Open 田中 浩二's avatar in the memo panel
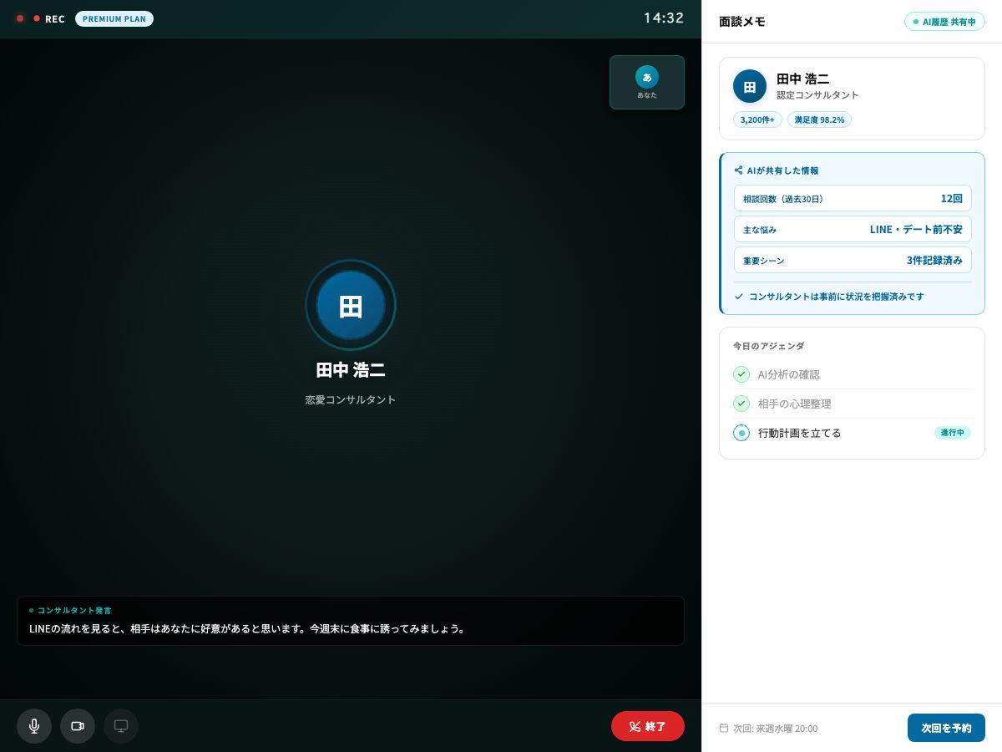This screenshot has height=752, width=1002. pos(750,86)
